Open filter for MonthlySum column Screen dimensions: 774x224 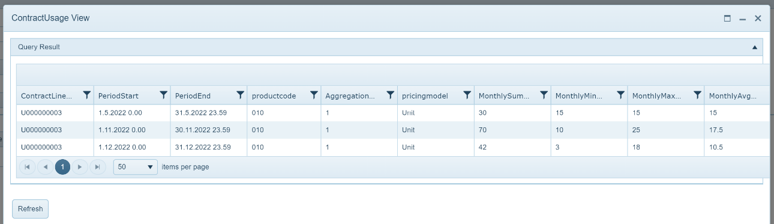click(x=544, y=95)
